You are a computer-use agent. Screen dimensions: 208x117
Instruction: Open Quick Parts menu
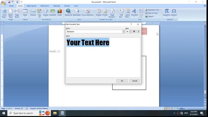pos(128,13)
